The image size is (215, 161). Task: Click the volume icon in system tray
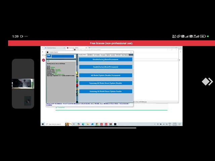tap(167, 124)
